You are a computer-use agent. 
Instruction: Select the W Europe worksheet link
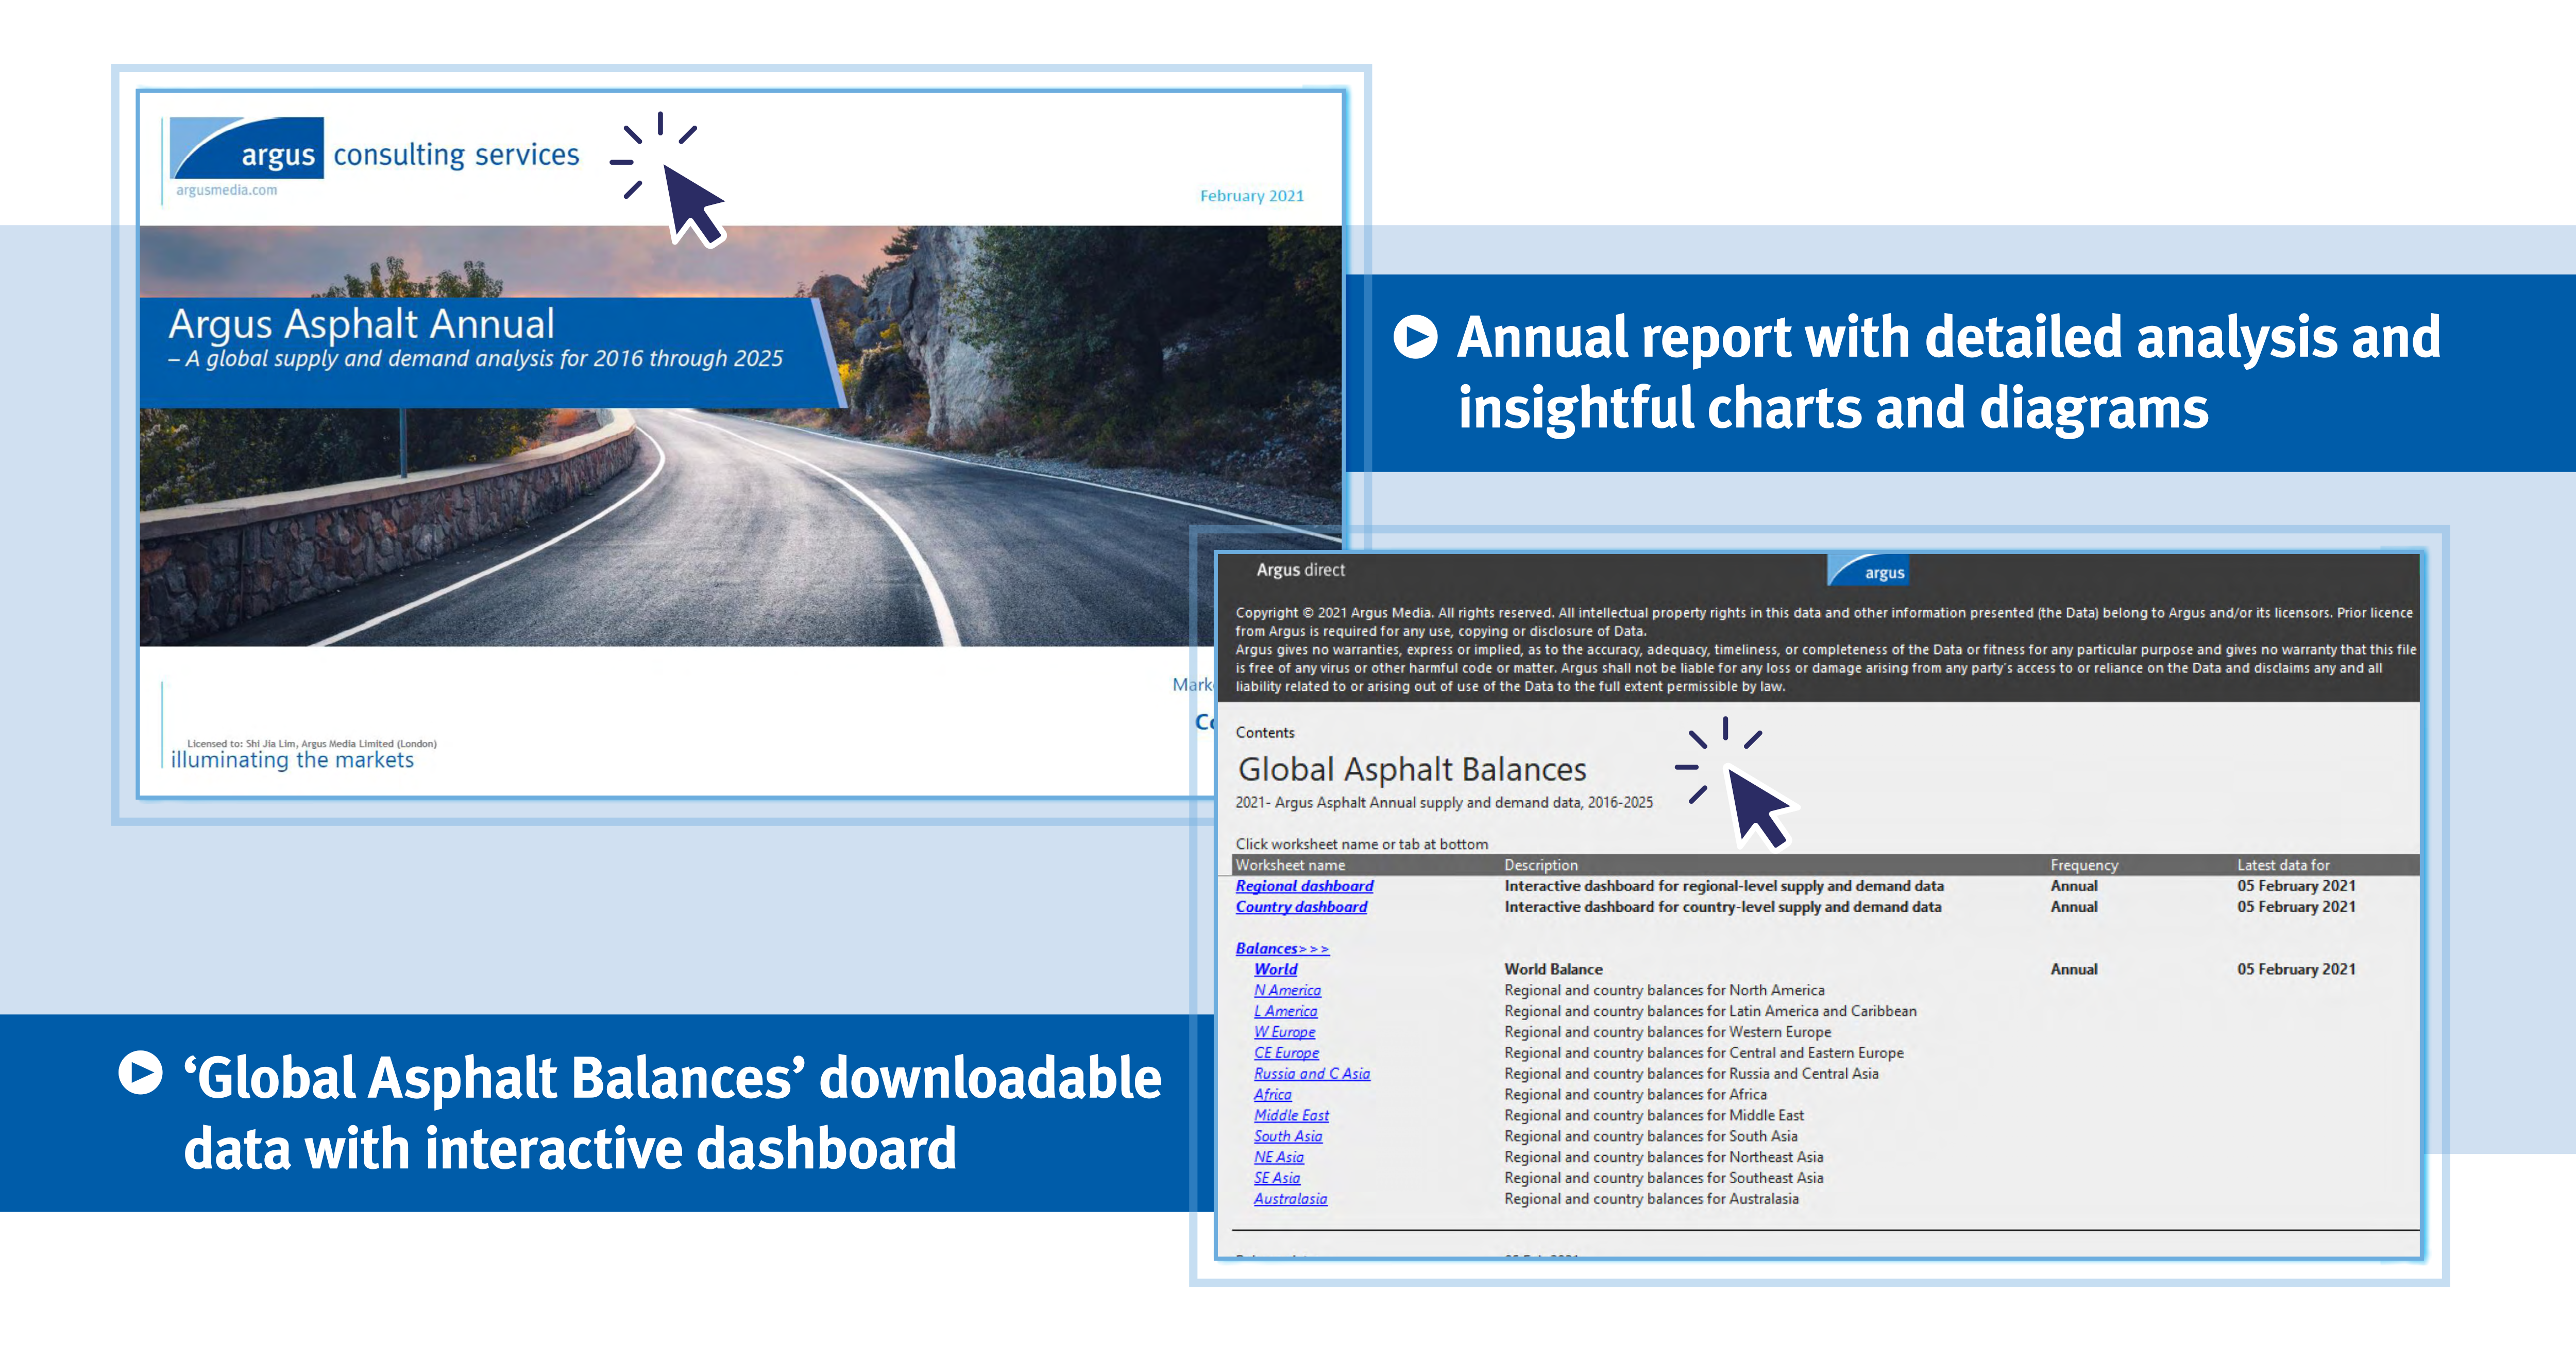(1285, 1032)
